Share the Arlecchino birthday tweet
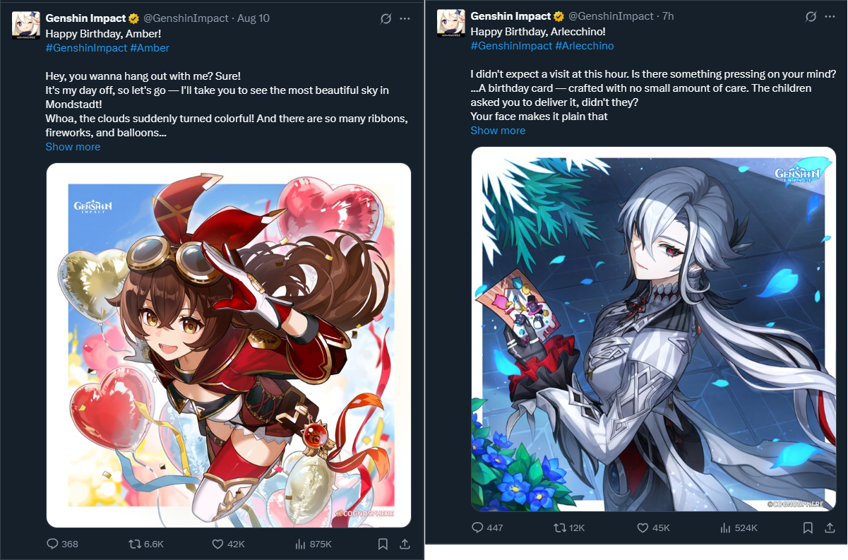848x560 pixels. tap(830, 528)
